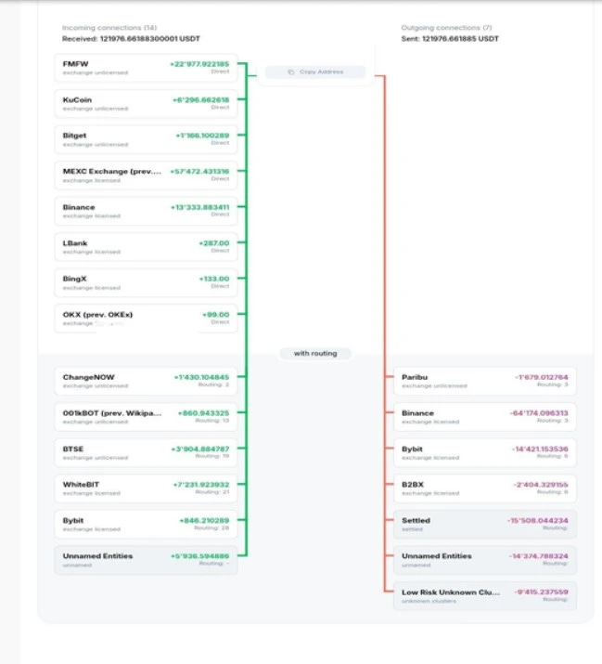The height and width of the screenshot is (664, 602).
Task: Click the Low Risk Unknown Clu... card
Action: click(x=485, y=596)
